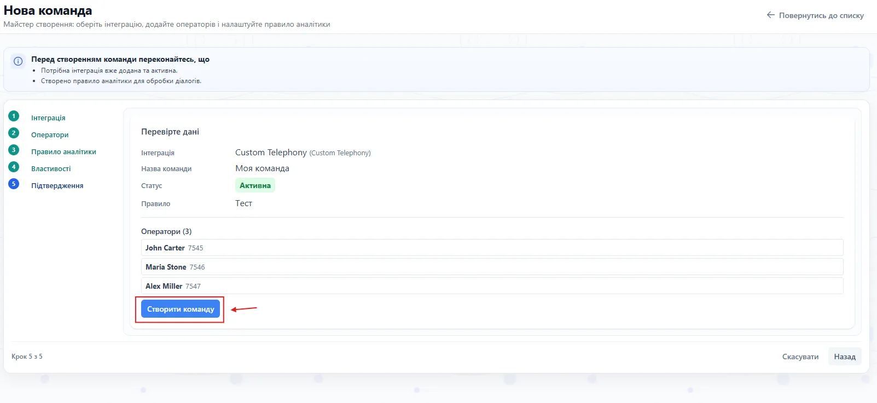Click the back arrow icon near Повернутись до списку

770,15
